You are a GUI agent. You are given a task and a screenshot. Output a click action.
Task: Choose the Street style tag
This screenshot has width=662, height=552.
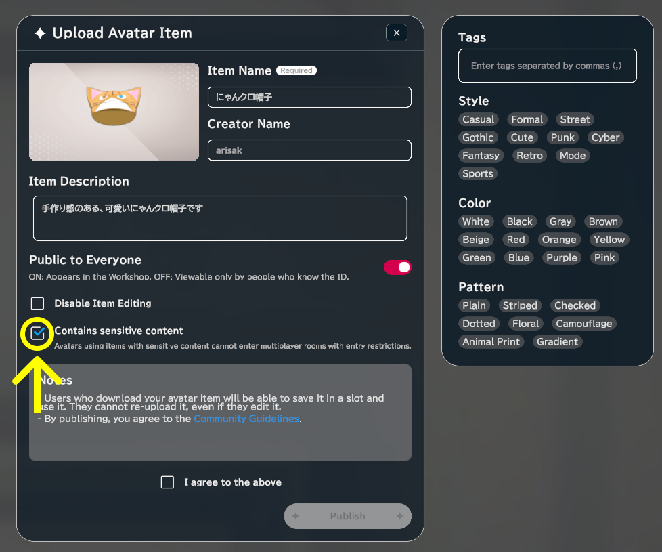[x=575, y=119]
